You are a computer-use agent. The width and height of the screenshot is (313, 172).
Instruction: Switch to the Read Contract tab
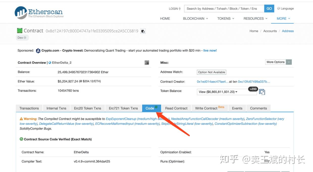[x=176, y=108]
